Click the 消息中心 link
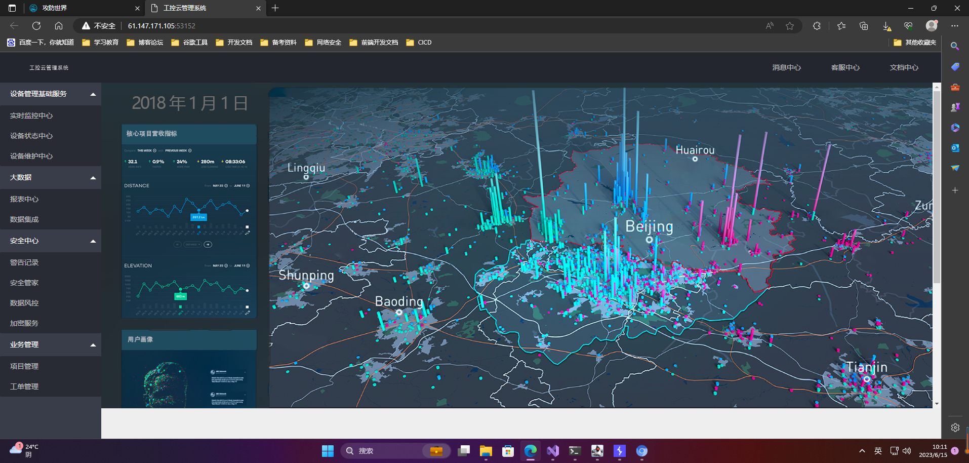 click(786, 67)
